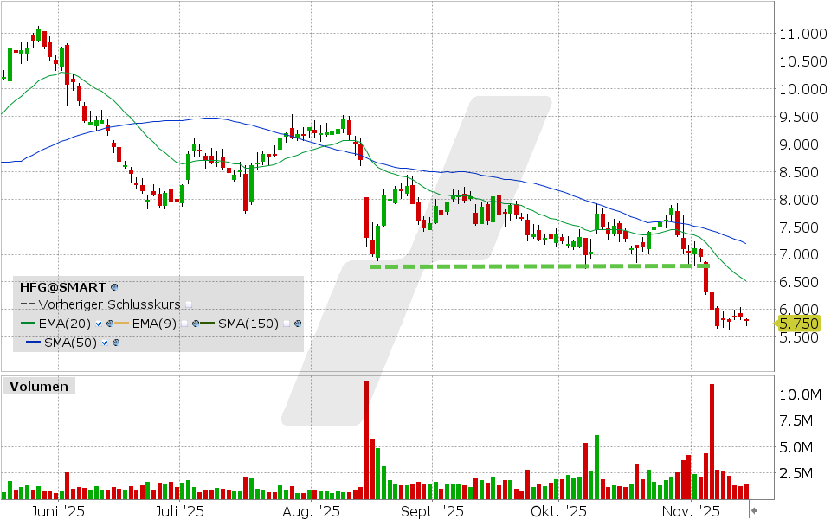Enable the EMA(9) indicator checkbox
831x519 pixels.
pyautogui.click(x=184, y=324)
